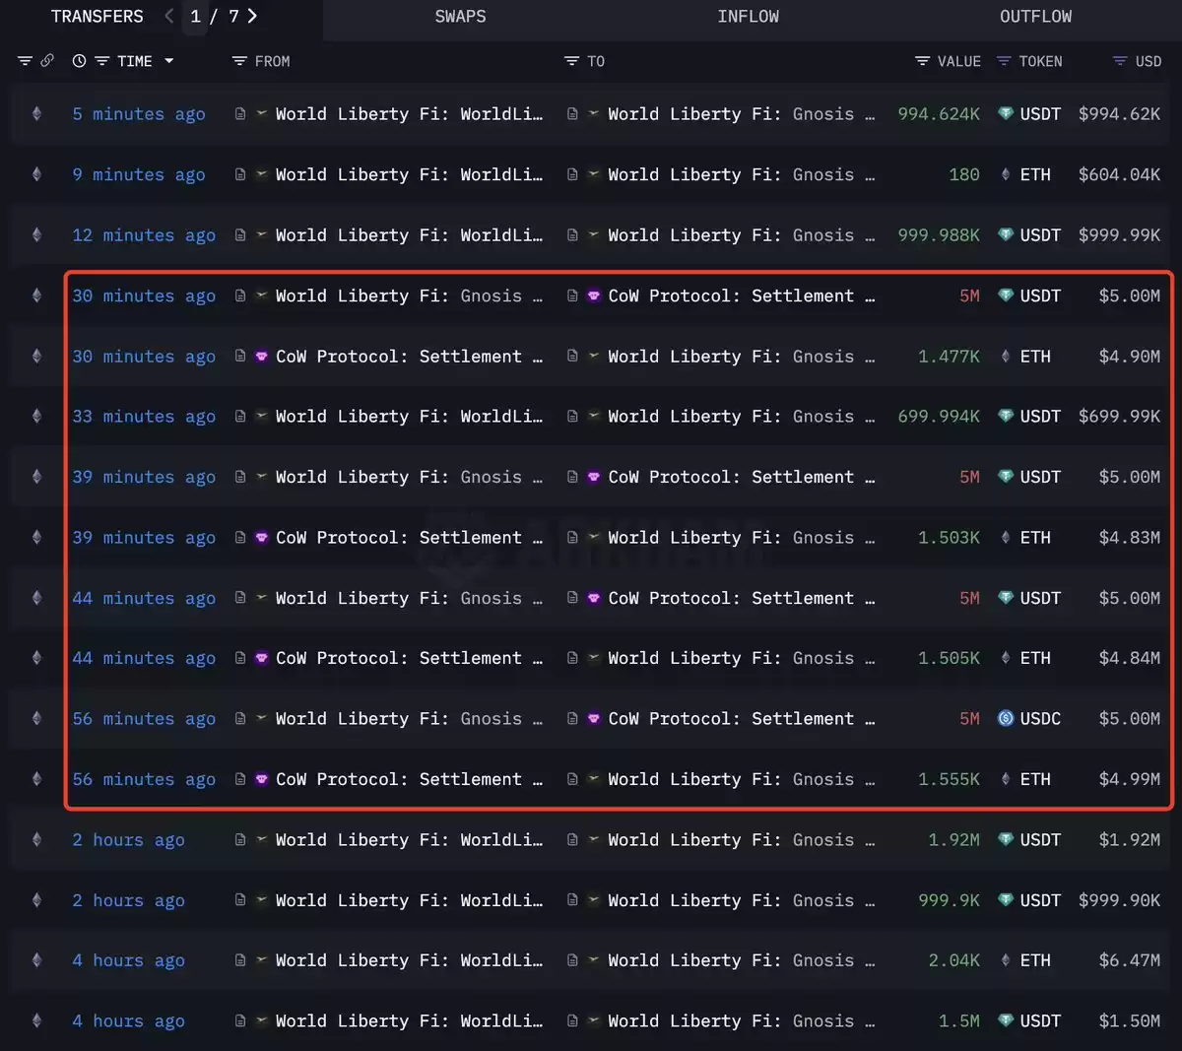Click CoW Protocol logo in $4.99M row sender

tap(261, 779)
